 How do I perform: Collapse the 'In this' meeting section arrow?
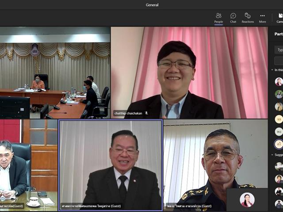coord(272,70)
